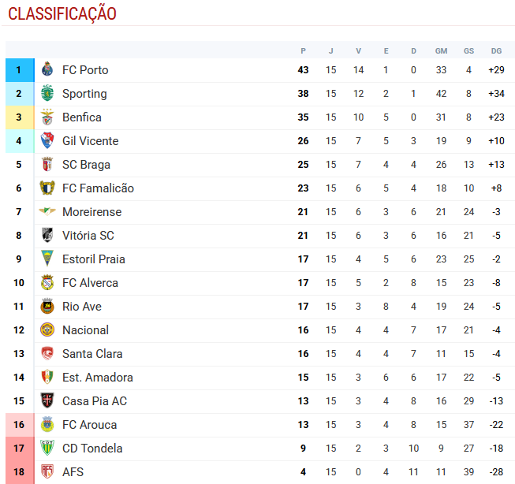The height and width of the screenshot is (484, 515).
Task: Click the red position 18 rank badge
Action: coord(19,472)
